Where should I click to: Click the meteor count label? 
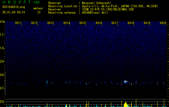38,8
